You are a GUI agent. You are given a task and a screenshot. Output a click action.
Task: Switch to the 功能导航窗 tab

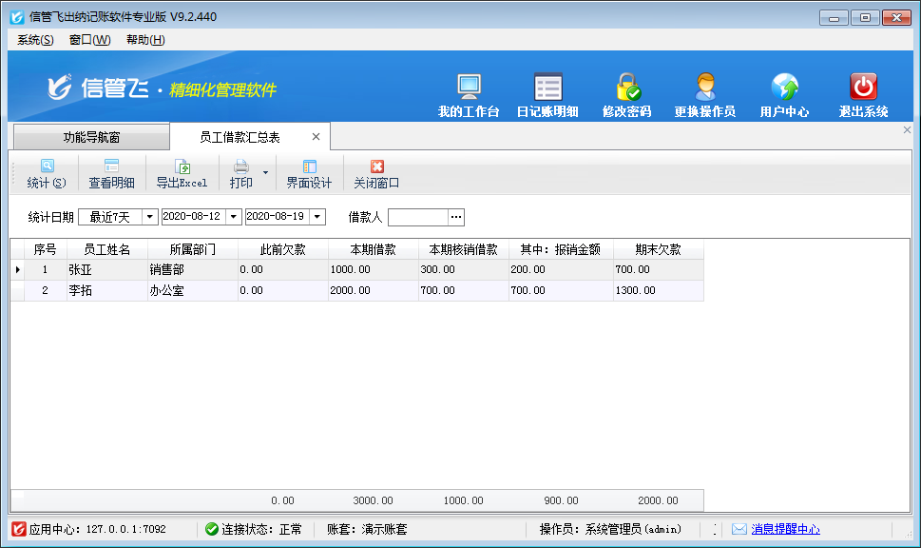click(91, 137)
